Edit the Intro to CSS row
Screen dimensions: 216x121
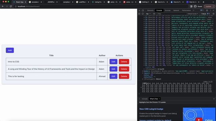pos(113,62)
